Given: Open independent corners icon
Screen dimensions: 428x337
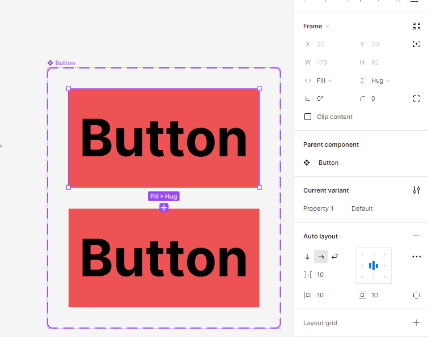Looking at the screenshot, I should point(417,99).
